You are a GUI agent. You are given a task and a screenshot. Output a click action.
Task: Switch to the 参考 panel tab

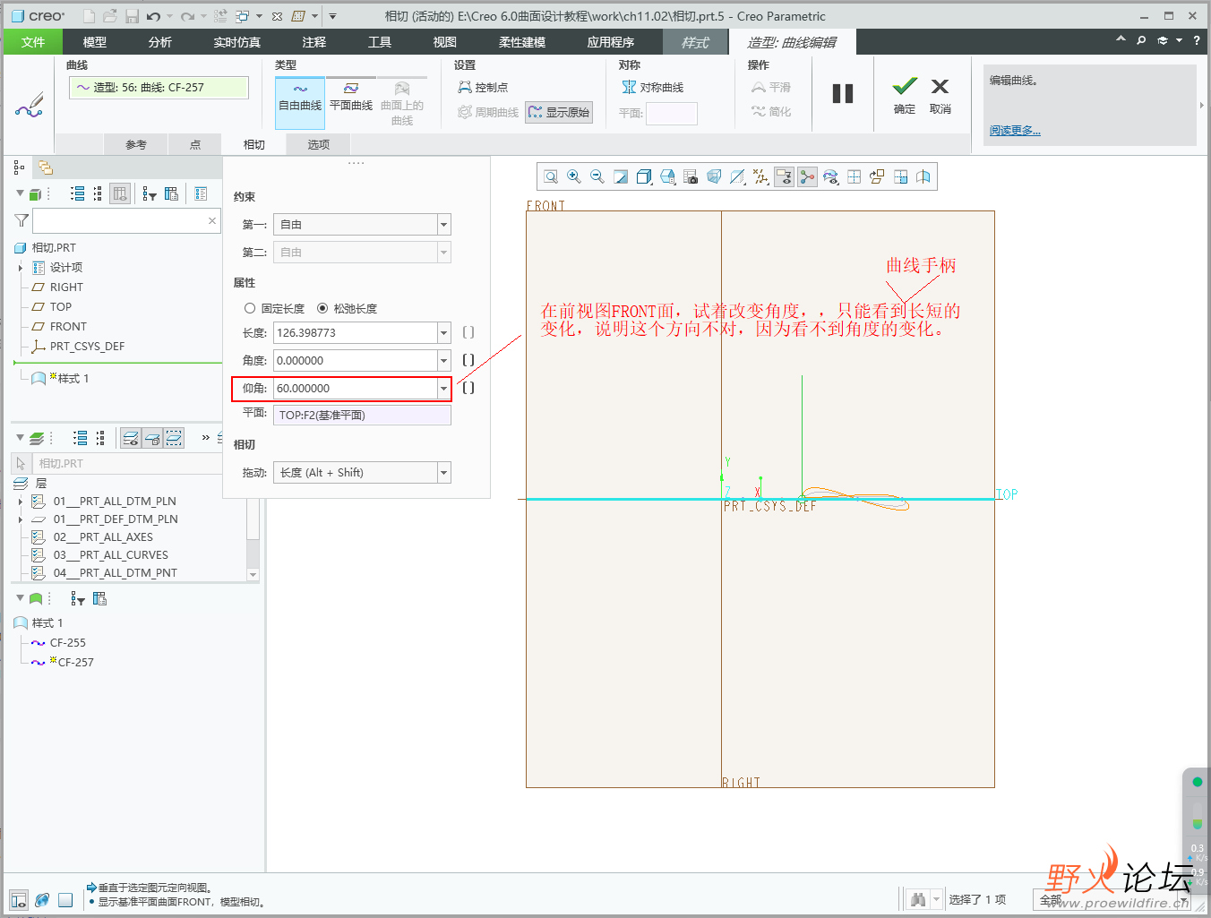pyautogui.click(x=136, y=144)
